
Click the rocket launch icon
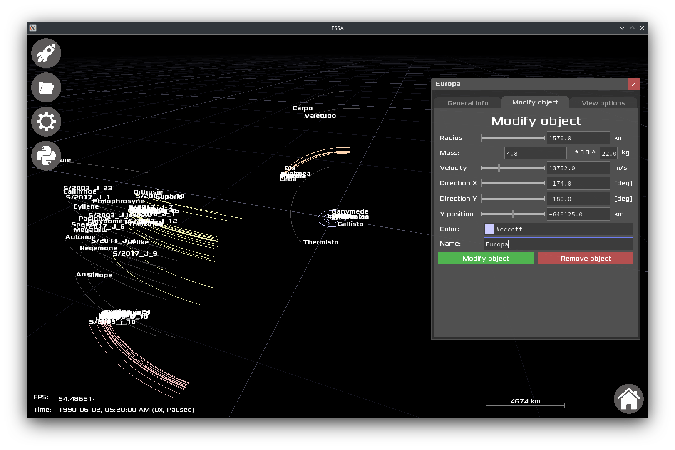click(x=46, y=53)
